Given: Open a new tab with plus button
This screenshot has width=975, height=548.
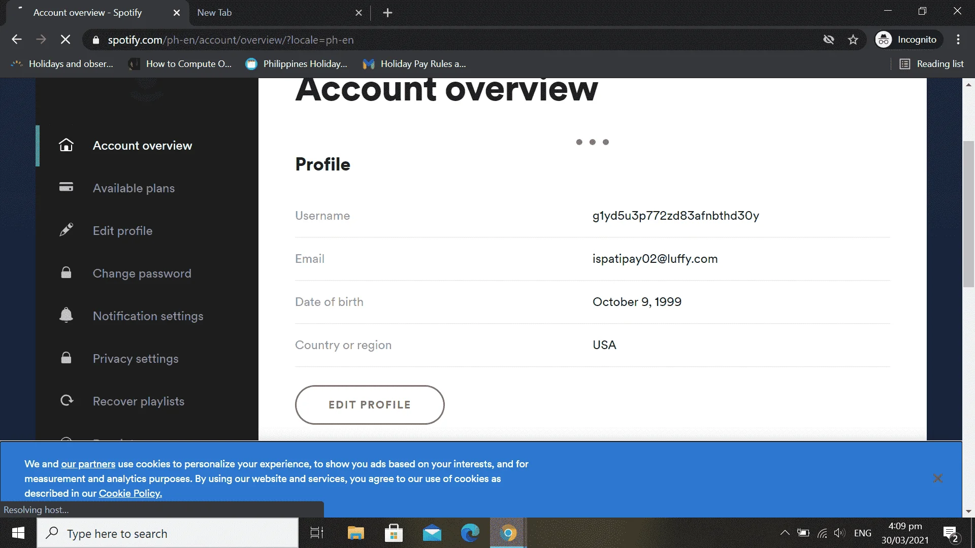Looking at the screenshot, I should tap(387, 13).
